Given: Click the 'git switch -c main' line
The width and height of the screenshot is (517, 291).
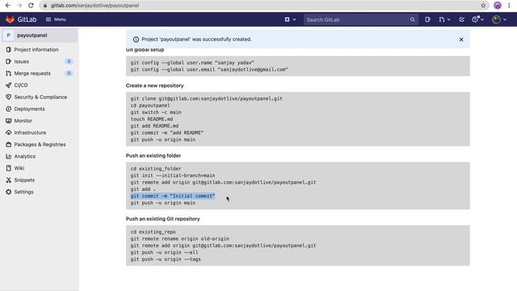Looking at the screenshot, I should (x=156, y=112).
